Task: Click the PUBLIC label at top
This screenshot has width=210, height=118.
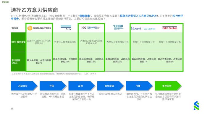Action: tap(6, 2)
